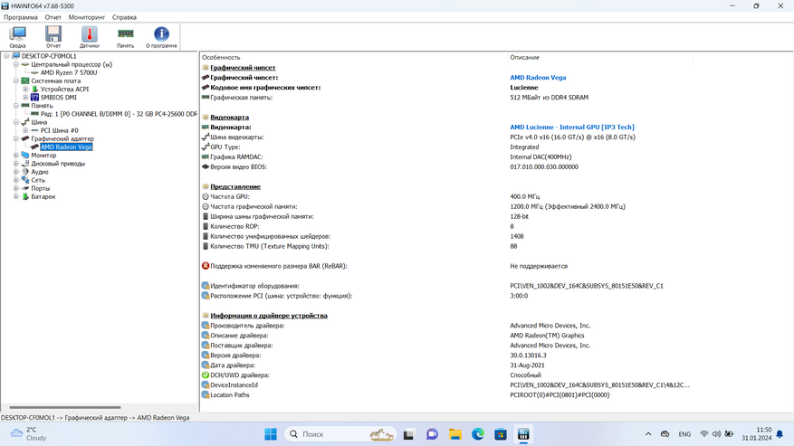This screenshot has height=446, width=794.
Task: Select the AMD Radeon Vega tree item
Action: [x=66, y=147]
